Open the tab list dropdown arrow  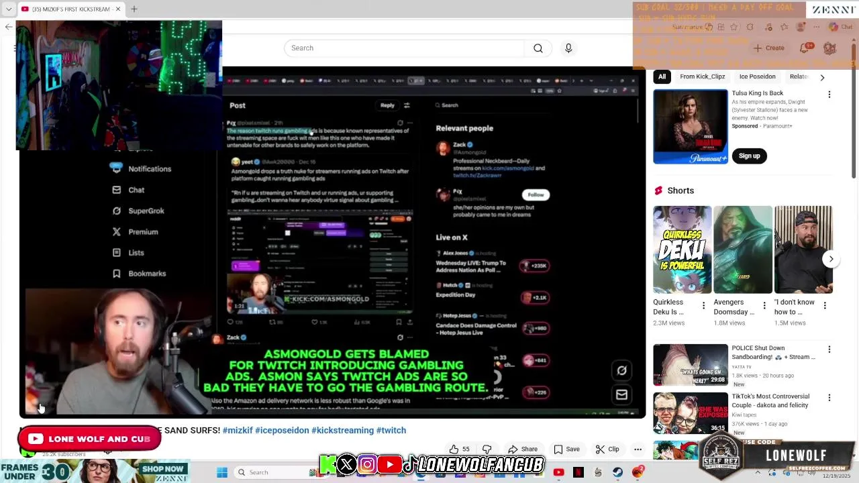[x=9, y=9]
